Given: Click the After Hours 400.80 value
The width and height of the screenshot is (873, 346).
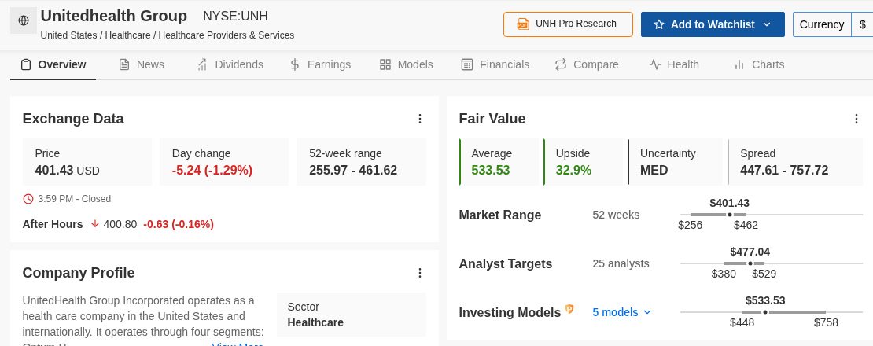Looking at the screenshot, I should point(120,224).
